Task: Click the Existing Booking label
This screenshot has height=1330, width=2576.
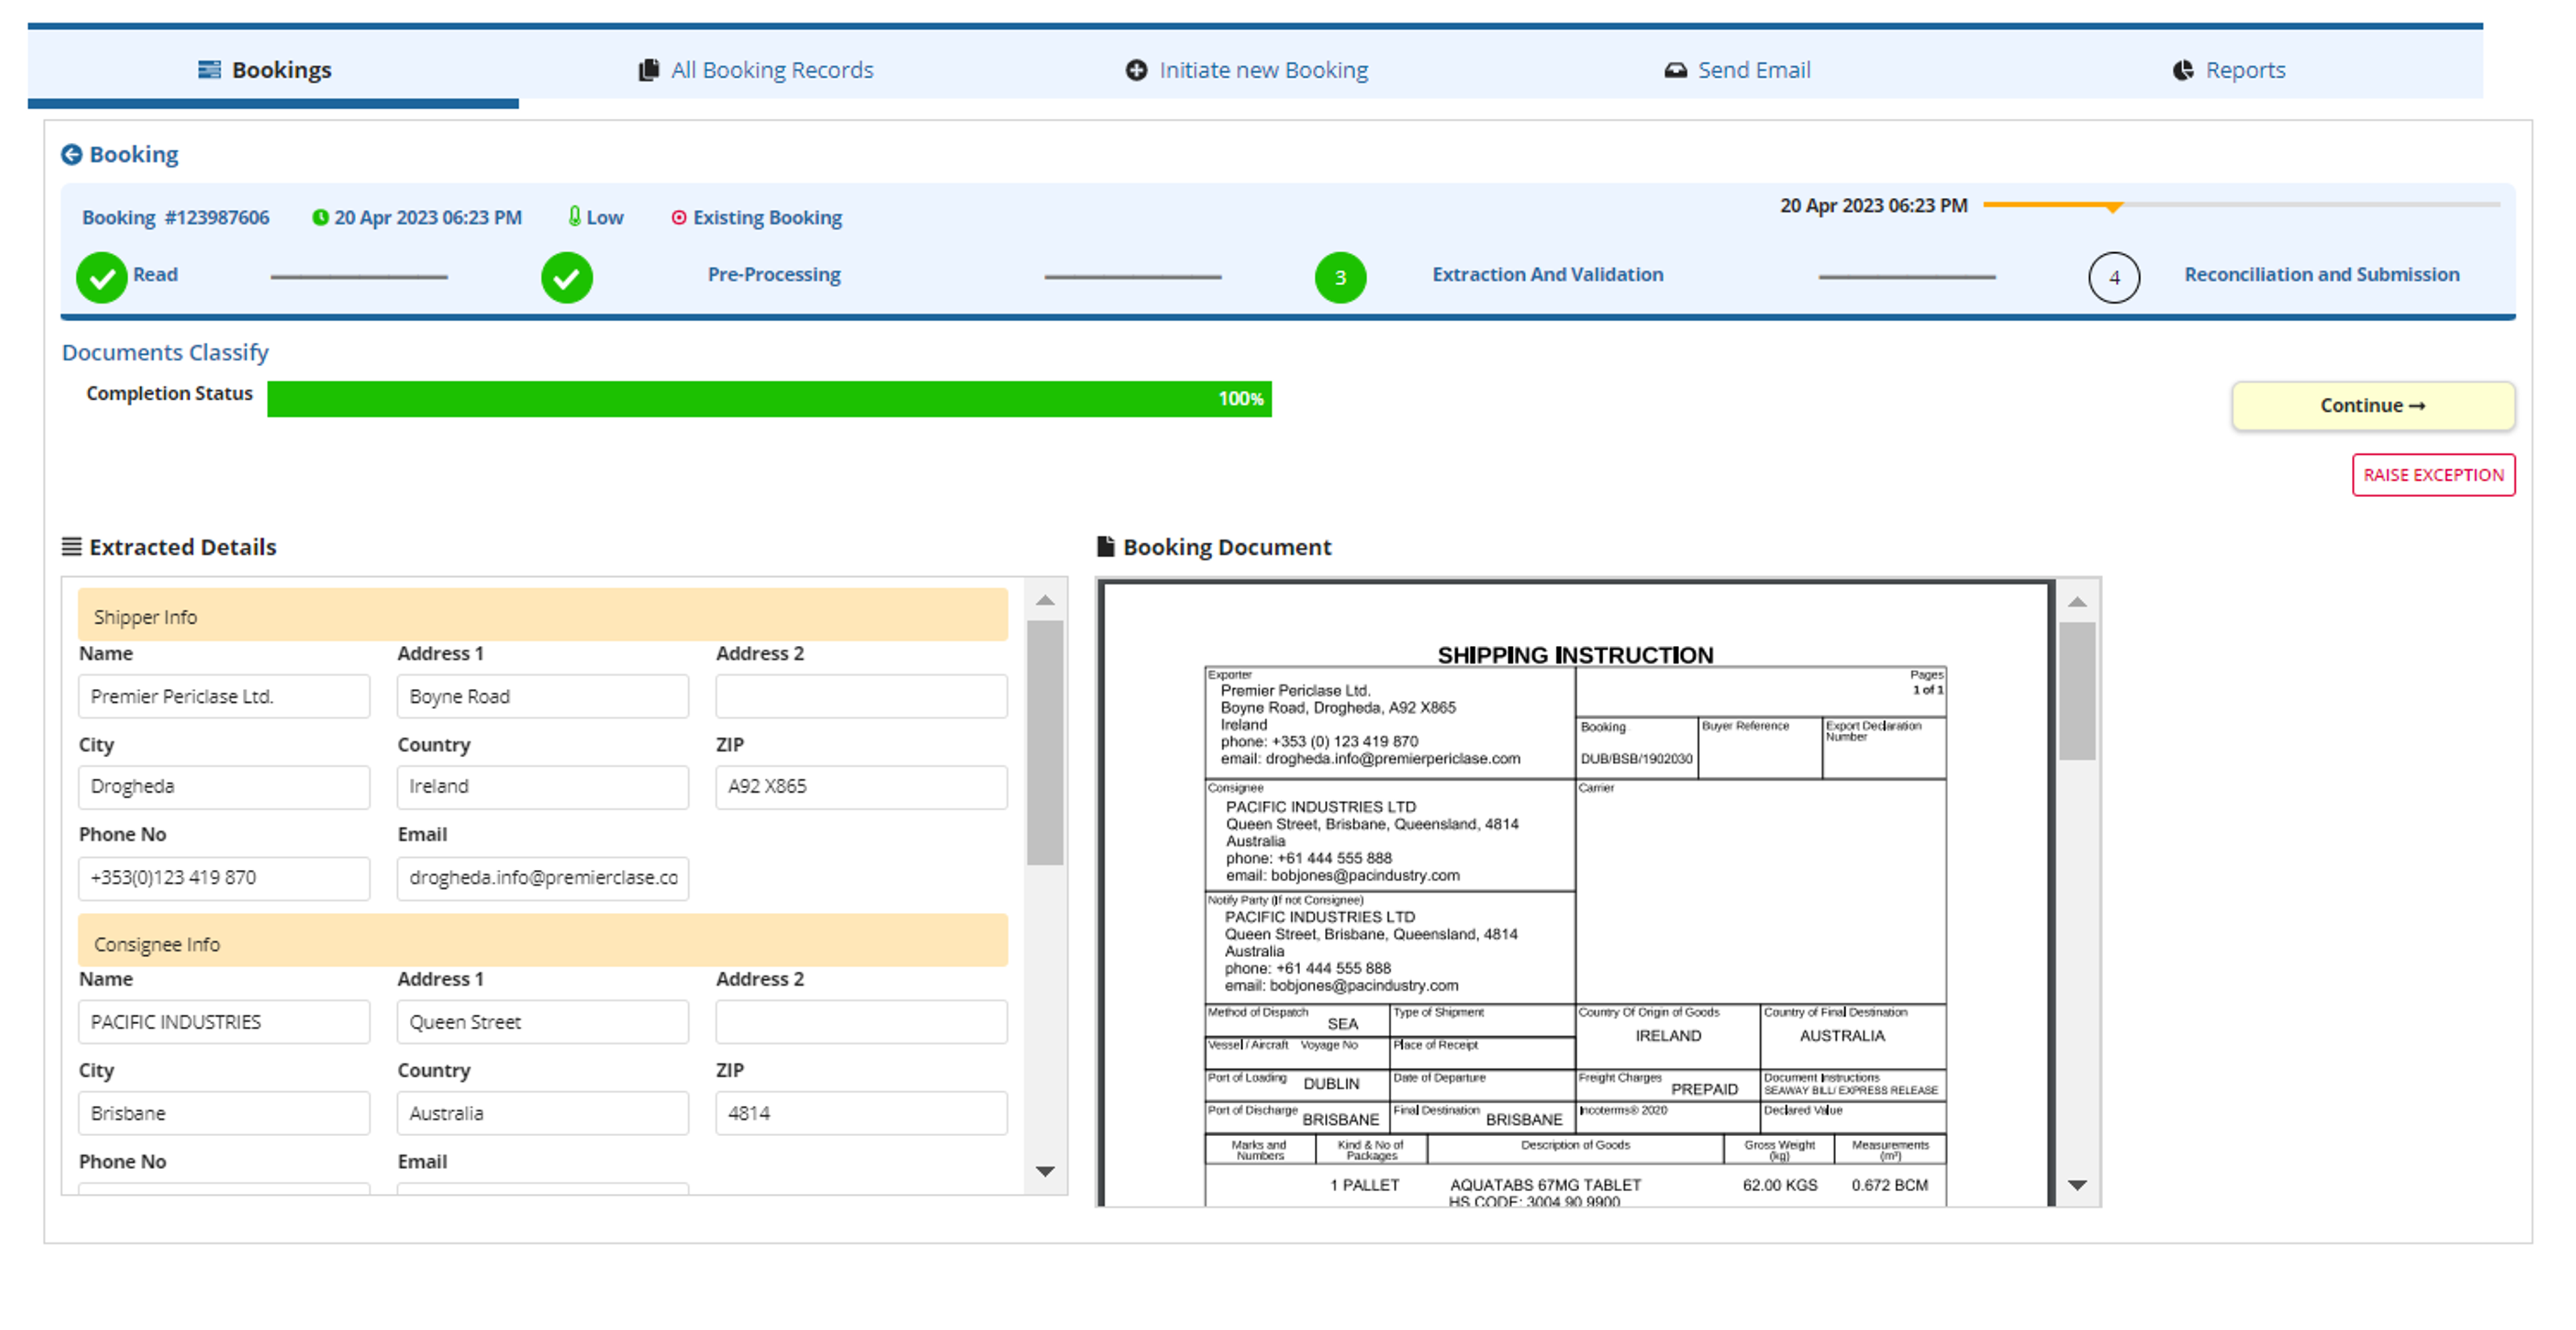Action: [768, 217]
